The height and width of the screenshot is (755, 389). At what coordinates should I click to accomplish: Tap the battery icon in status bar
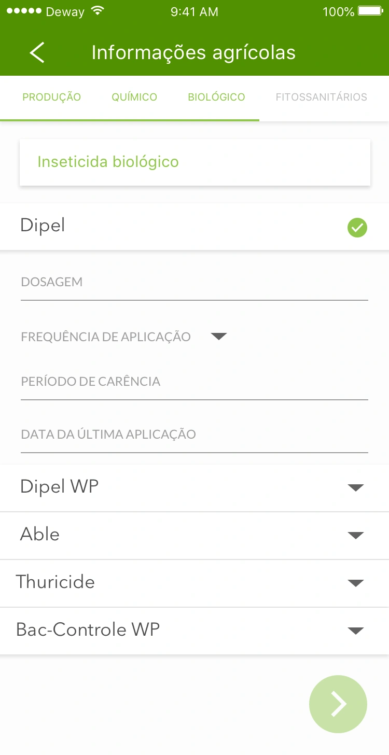[370, 11]
